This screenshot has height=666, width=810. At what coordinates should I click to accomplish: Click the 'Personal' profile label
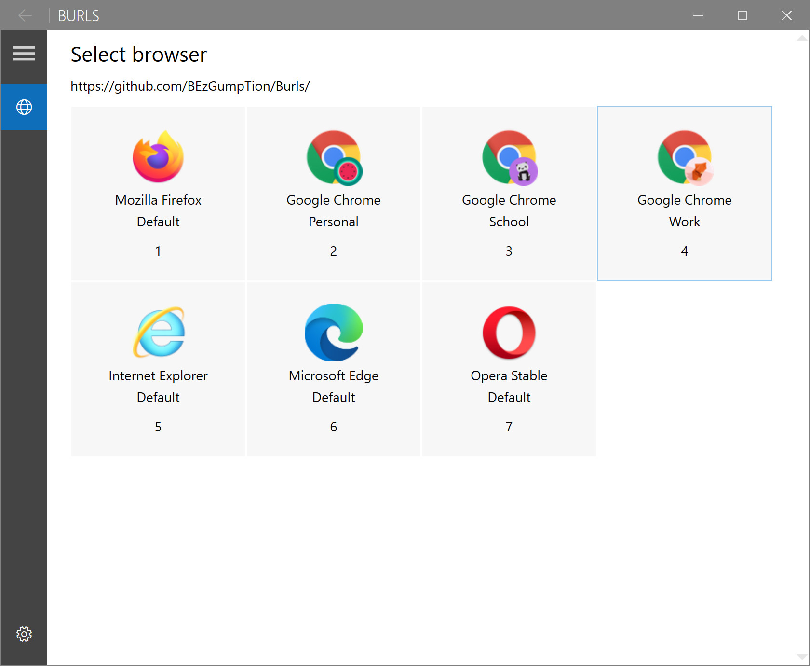point(334,222)
